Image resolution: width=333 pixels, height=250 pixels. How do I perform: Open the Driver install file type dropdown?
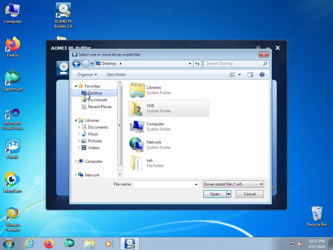(x=233, y=184)
